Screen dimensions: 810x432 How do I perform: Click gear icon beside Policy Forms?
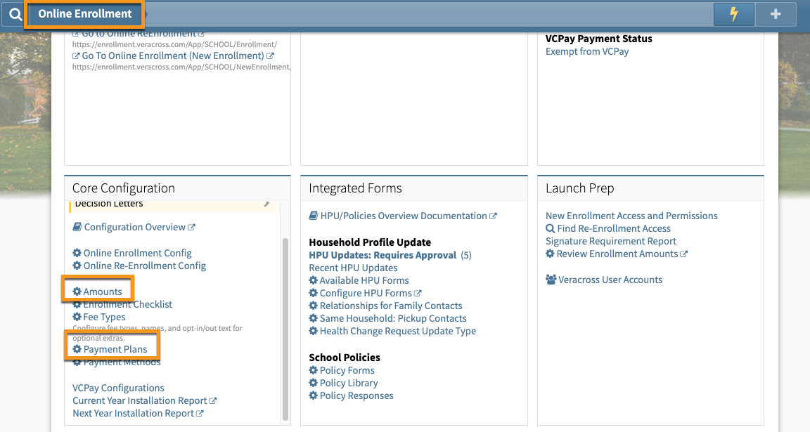tap(313, 369)
